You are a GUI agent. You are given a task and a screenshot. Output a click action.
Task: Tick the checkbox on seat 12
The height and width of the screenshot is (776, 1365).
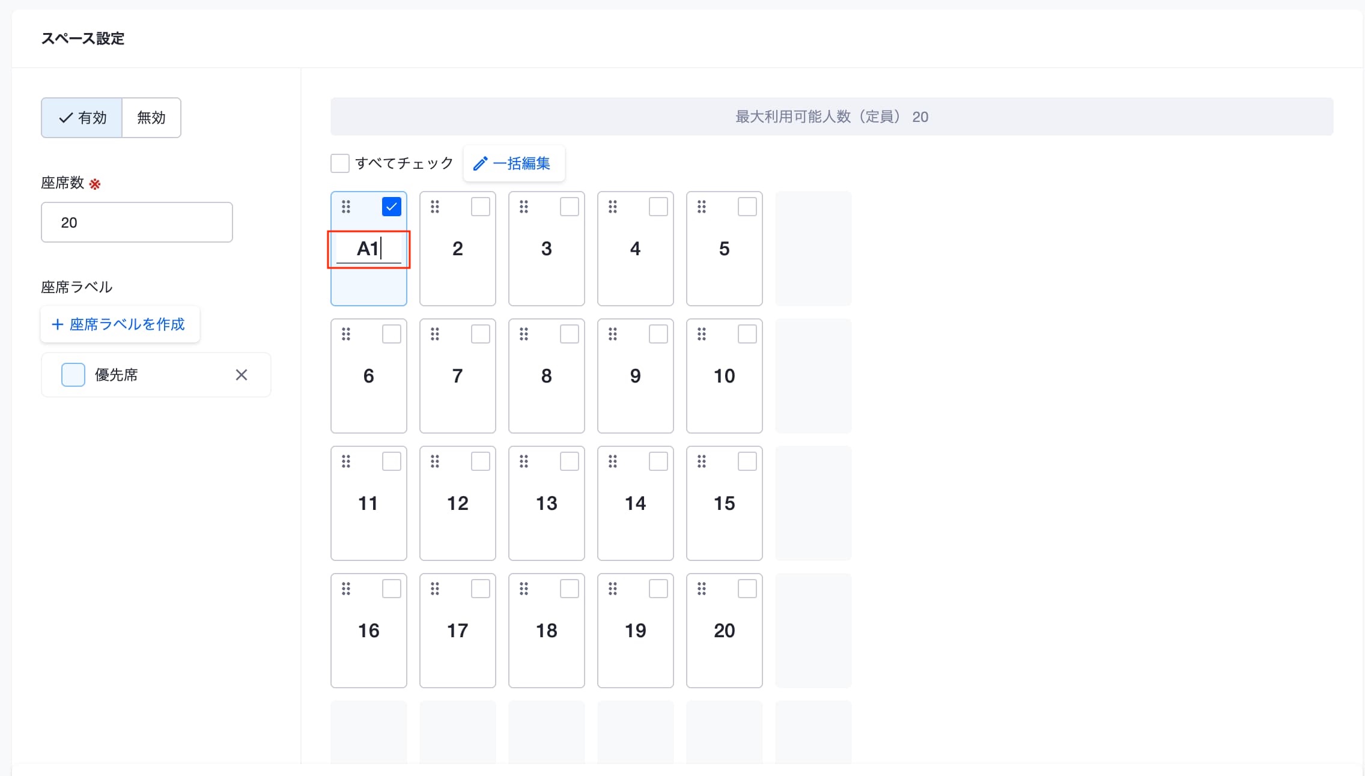pyautogui.click(x=481, y=461)
